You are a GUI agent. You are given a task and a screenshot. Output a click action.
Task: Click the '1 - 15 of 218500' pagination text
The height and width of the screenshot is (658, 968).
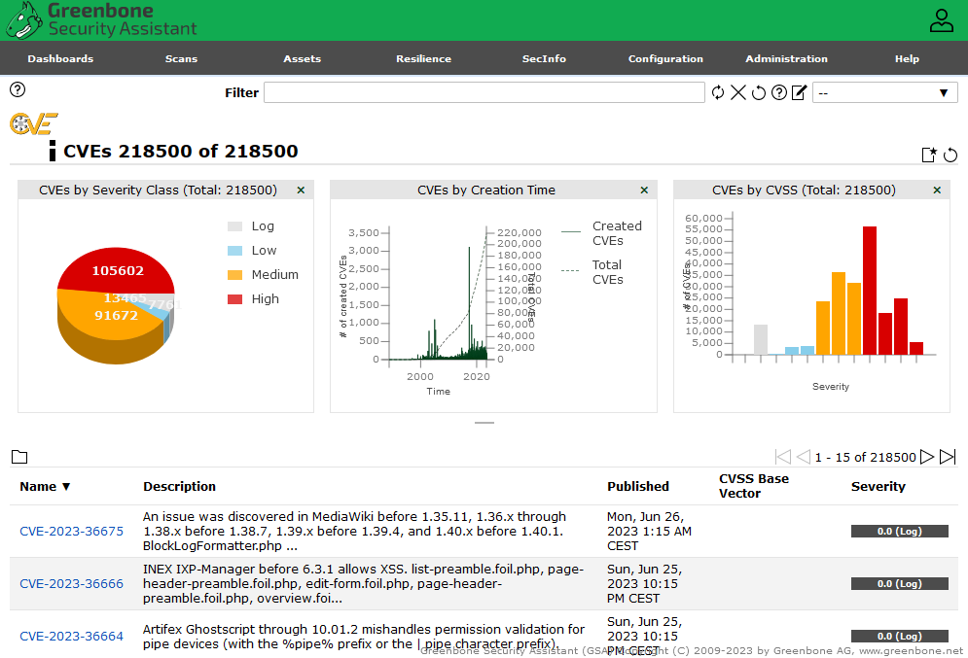click(865, 457)
